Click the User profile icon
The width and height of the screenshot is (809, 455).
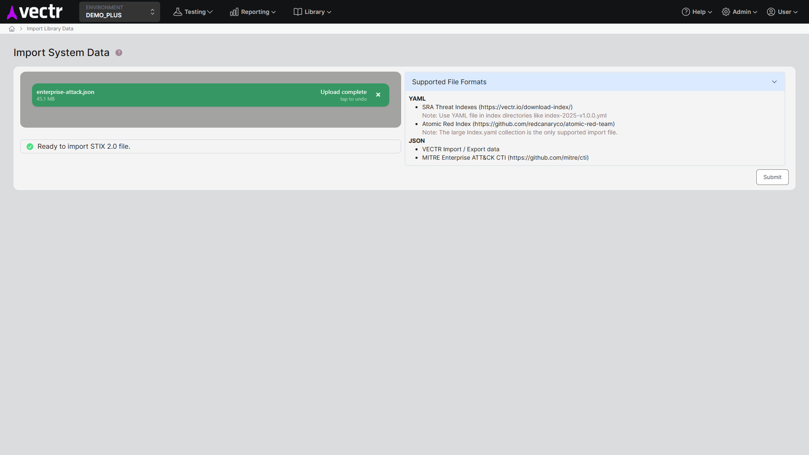click(x=771, y=12)
